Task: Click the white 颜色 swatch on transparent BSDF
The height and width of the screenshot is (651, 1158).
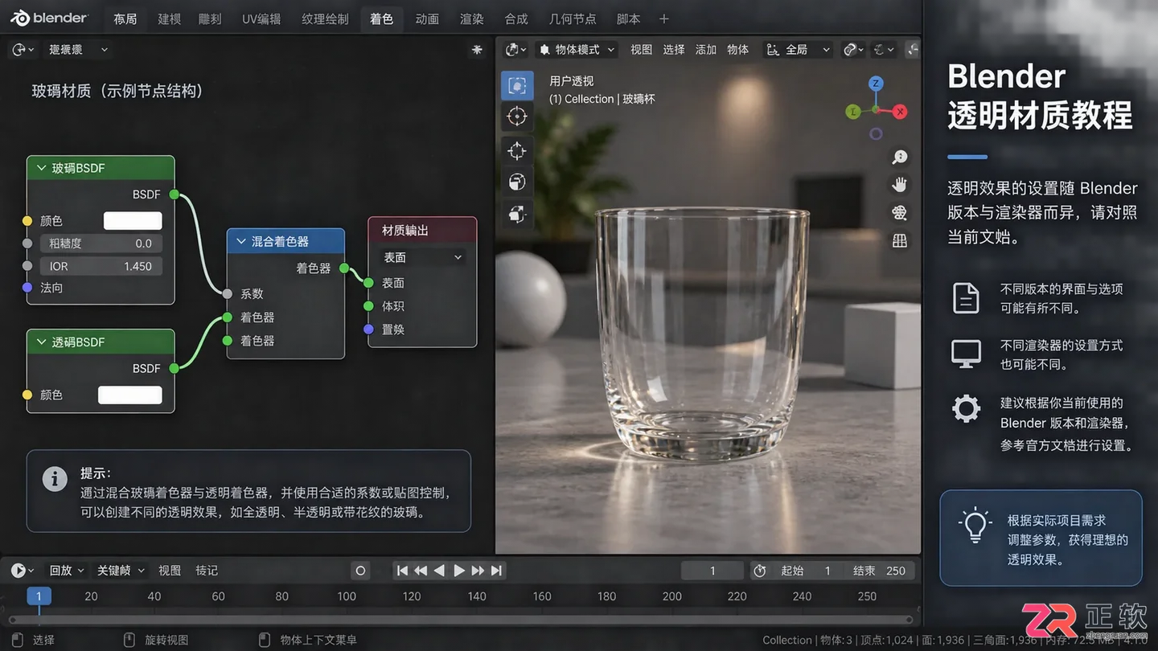Action: click(x=129, y=395)
